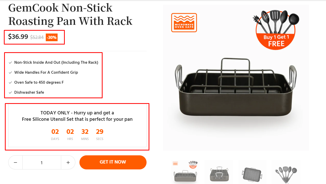
Task: Show the utensil set thumbnail
Action: click(286, 171)
